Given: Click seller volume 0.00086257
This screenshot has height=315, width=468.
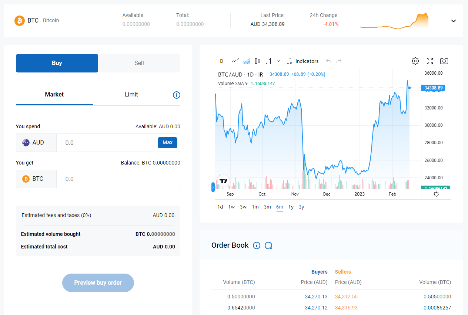Looking at the screenshot, I should pyautogui.click(x=437, y=308).
